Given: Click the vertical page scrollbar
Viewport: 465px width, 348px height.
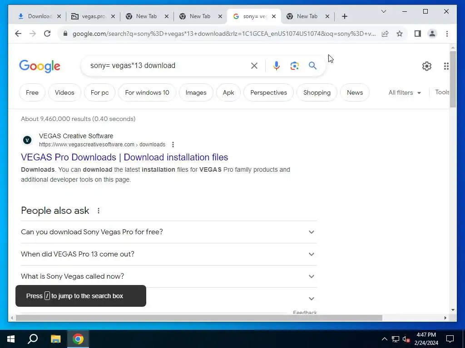Looking at the screenshot, I should tap(453, 79).
